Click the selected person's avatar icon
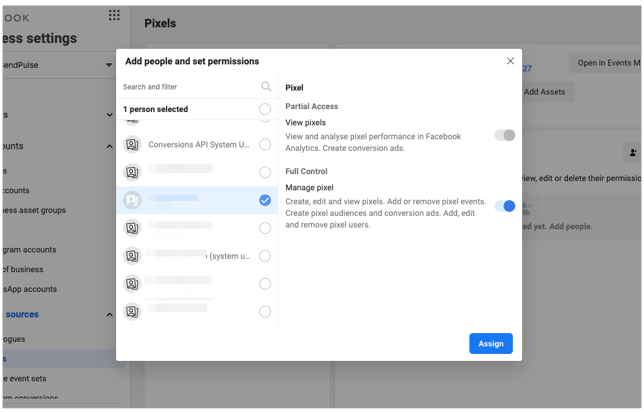 (x=132, y=200)
